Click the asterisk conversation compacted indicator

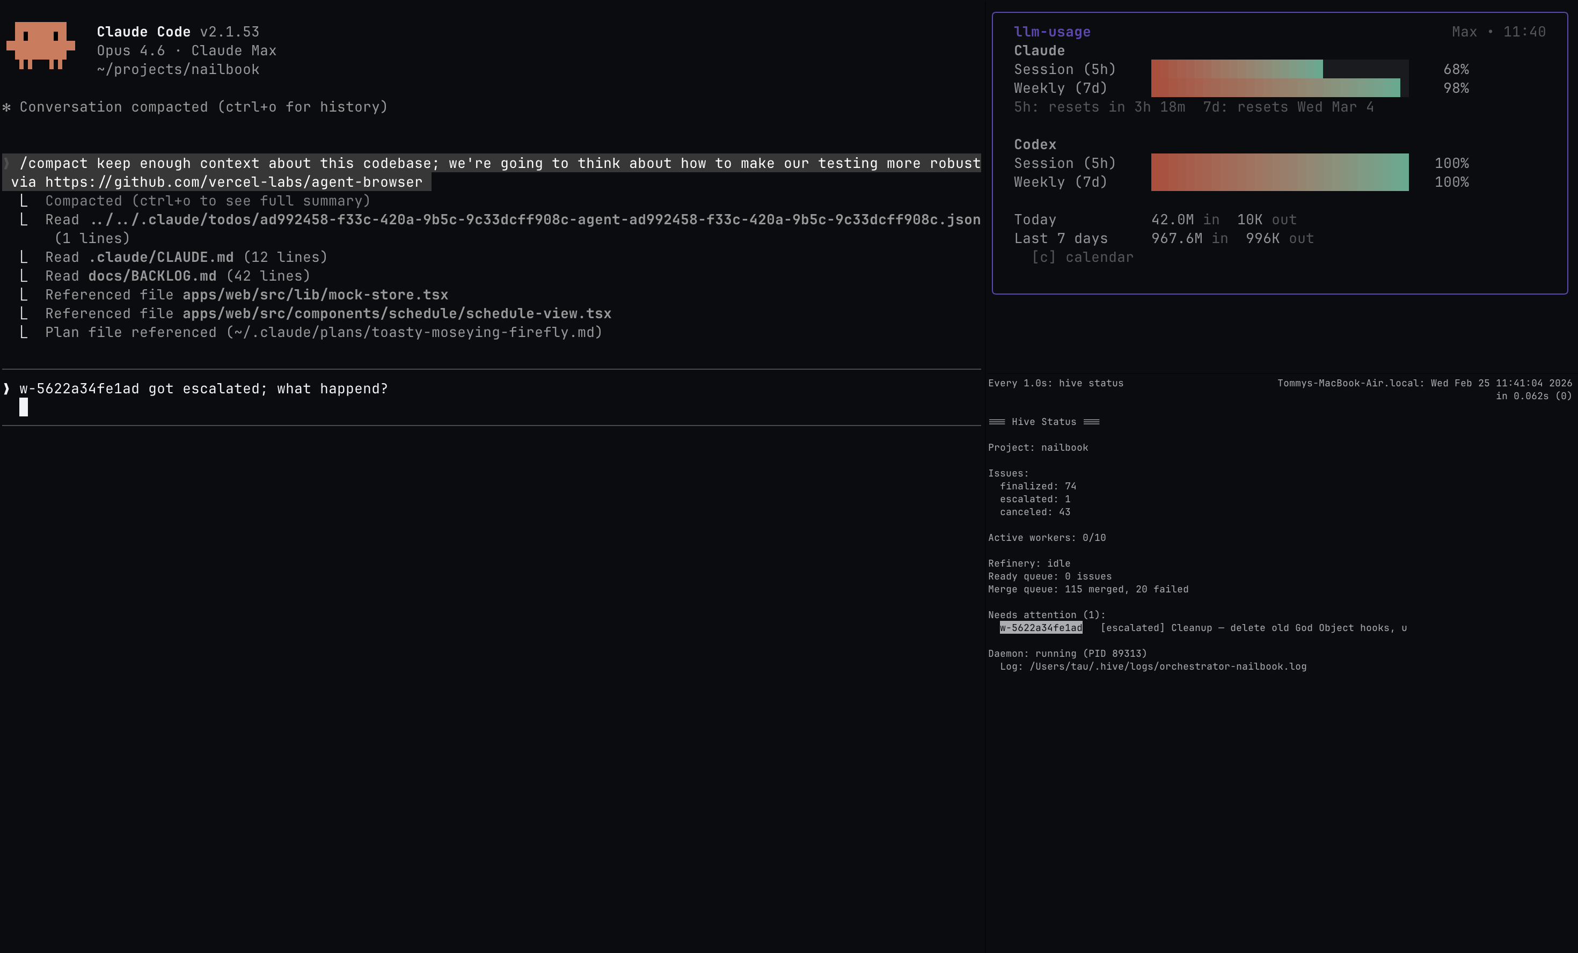click(7, 107)
